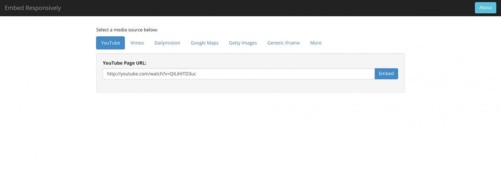Show more sources using the More tab

[x=316, y=43]
